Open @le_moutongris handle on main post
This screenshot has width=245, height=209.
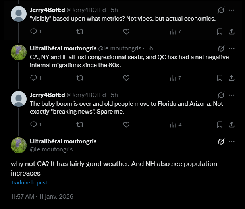click(x=51, y=149)
